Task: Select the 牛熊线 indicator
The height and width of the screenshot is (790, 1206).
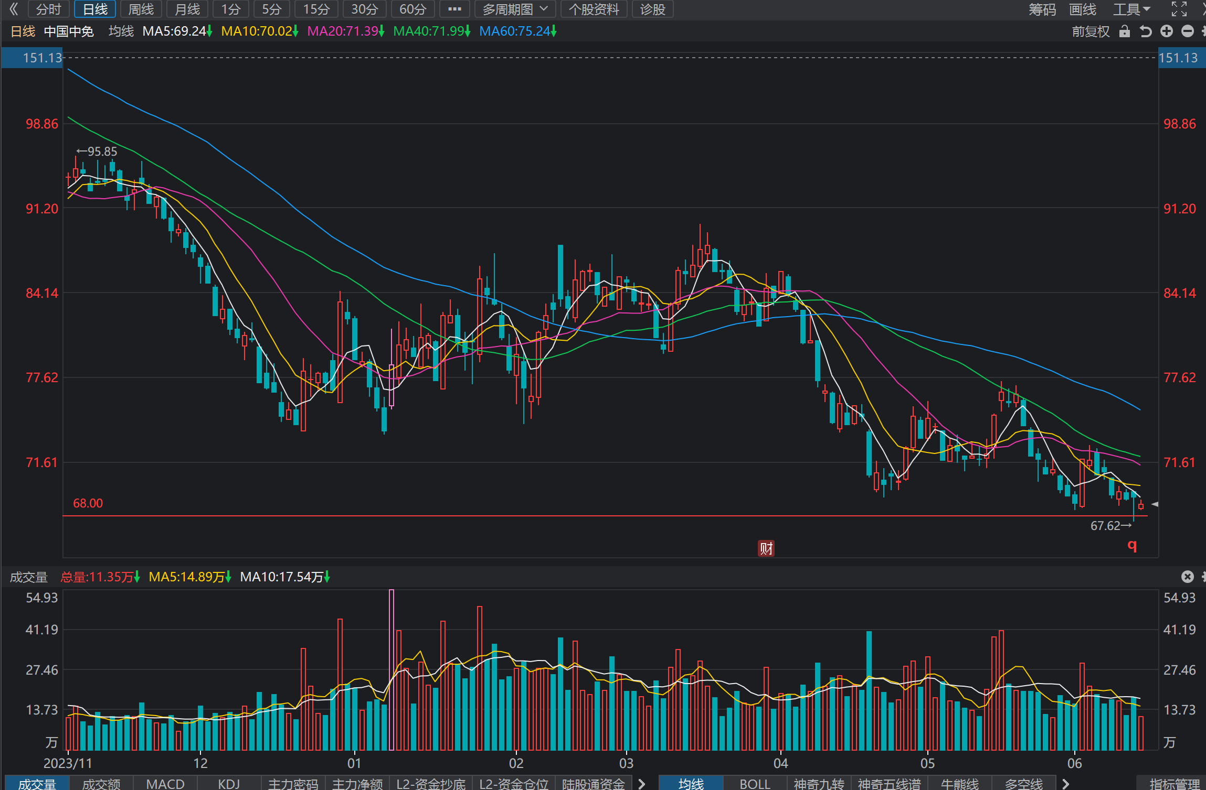Action: click(960, 783)
